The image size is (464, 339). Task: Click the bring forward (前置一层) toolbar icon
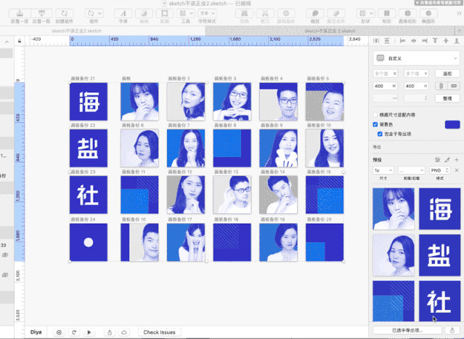point(20,13)
